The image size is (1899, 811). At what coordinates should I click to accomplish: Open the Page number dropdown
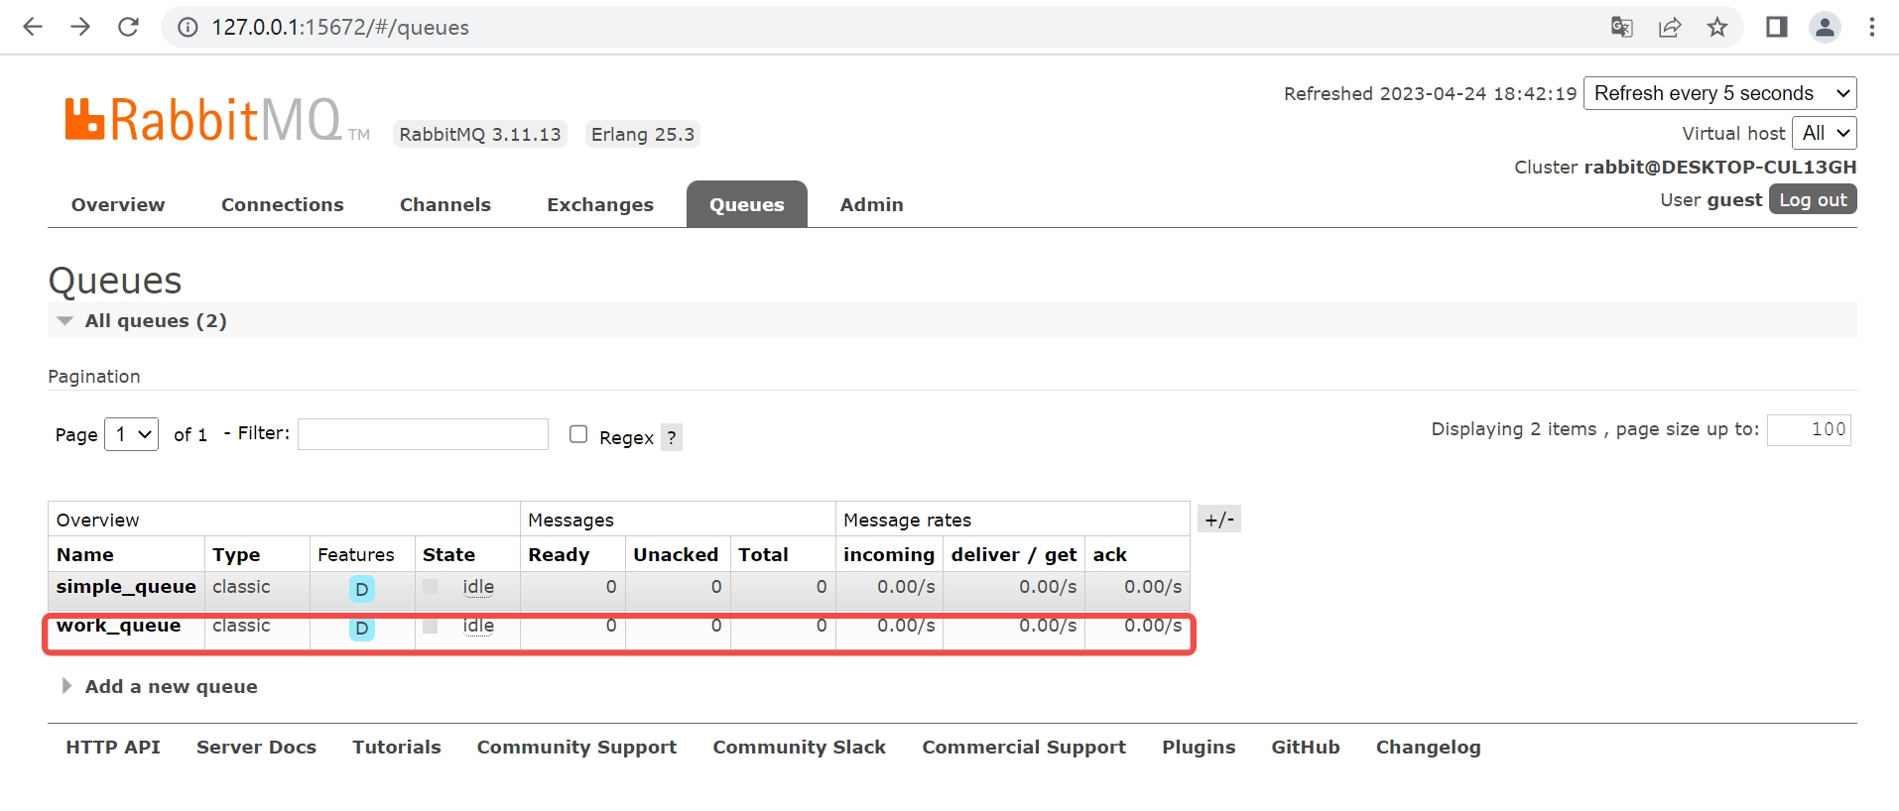pyautogui.click(x=131, y=434)
